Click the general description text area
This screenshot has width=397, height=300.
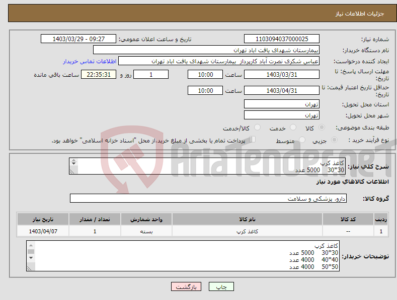point(207,166)
